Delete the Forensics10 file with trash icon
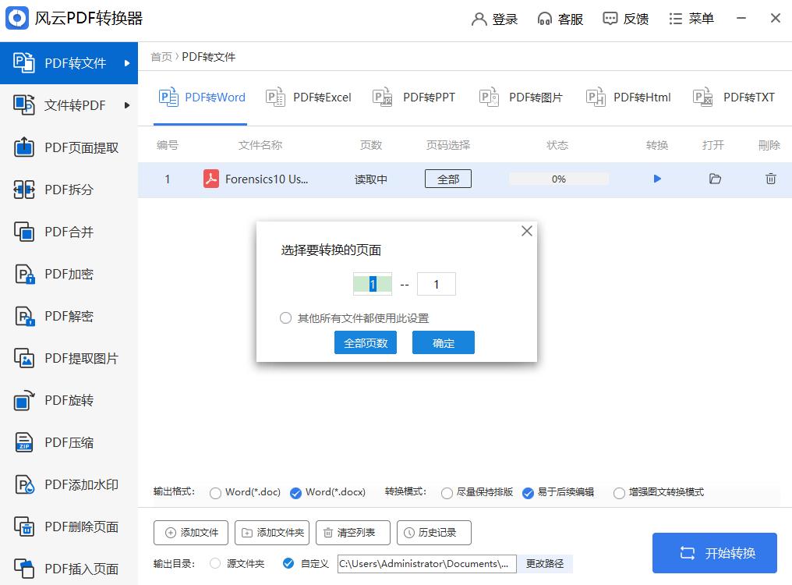Image resolution: width=792 pixels, height=585 pixels. coord(770,179)
